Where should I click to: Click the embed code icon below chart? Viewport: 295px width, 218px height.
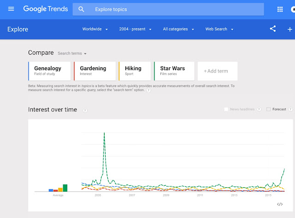[280, 204]
